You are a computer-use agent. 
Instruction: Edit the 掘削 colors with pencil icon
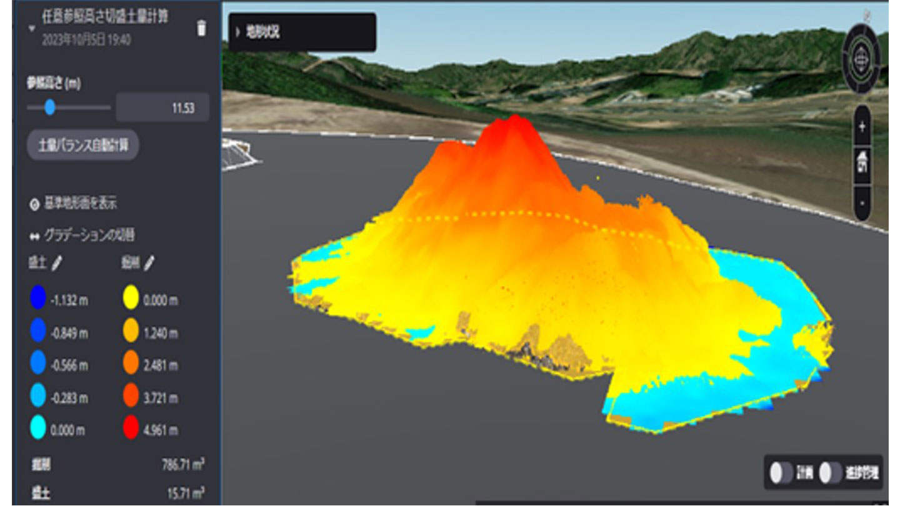[x=148, y=264]
